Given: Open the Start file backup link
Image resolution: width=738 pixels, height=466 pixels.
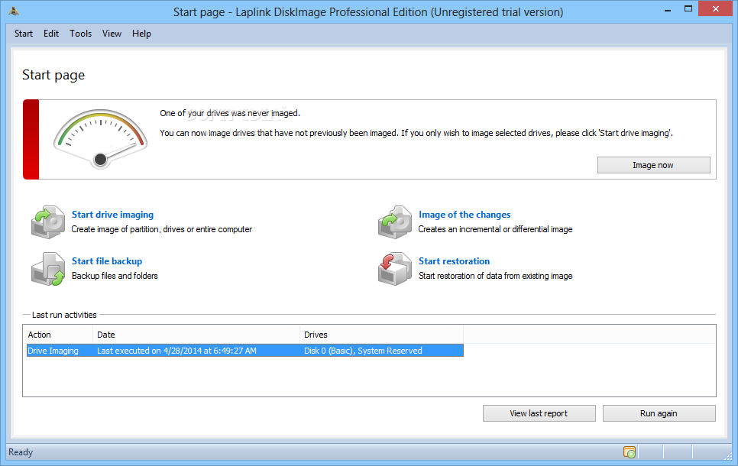Looking at the screenshot, I should click(x=107, y=261).
